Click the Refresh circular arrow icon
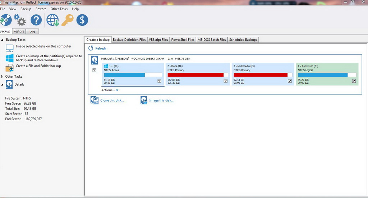The width and height of the screenshot is (368, 198). click(x=91, y=48)
